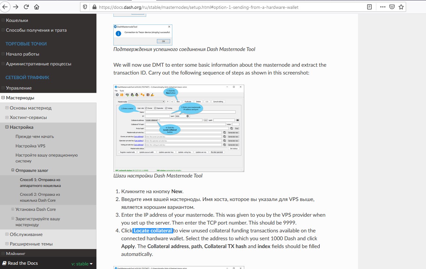Collapse the Мастерноды sidebar section
Image resolution: width=426 pixels, height=269 pixels.
click(3, 98)
